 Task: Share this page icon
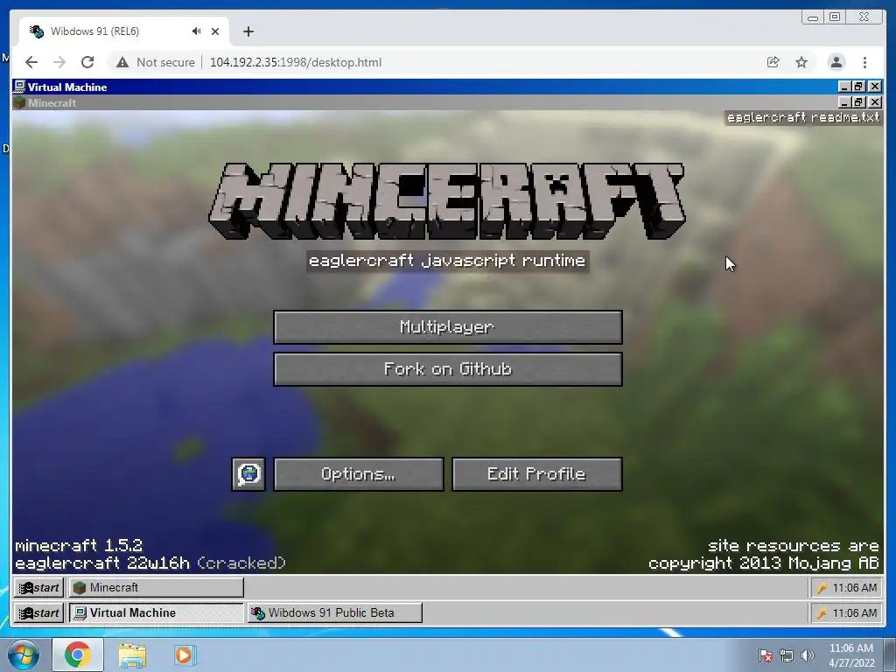[773, 62]
